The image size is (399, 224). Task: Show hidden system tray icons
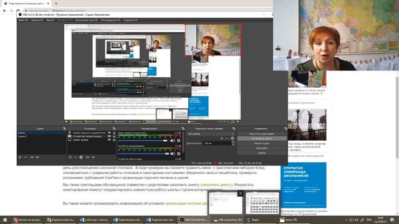[x=346, y=220]
